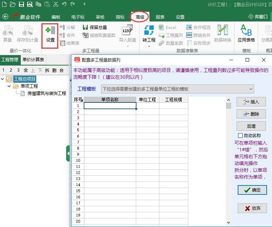The height and width of the screenshot is (227, 272).
Task: Click the save icon in title bar
Action: coord(21,4)
